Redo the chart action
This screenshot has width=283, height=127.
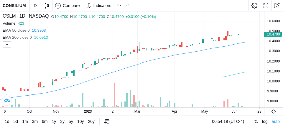128,6
